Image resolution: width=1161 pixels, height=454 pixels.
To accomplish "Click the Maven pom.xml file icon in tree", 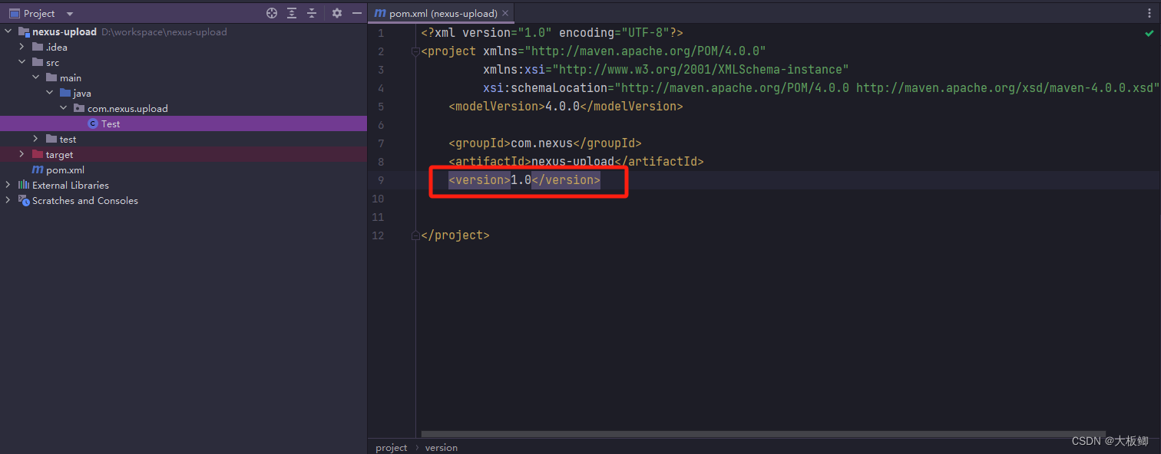I will tap(37, 169).
